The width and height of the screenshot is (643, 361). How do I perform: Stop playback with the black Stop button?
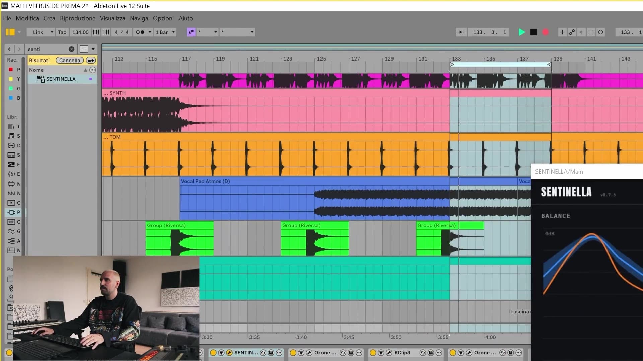pyautogui.click(x=534, y=32)
